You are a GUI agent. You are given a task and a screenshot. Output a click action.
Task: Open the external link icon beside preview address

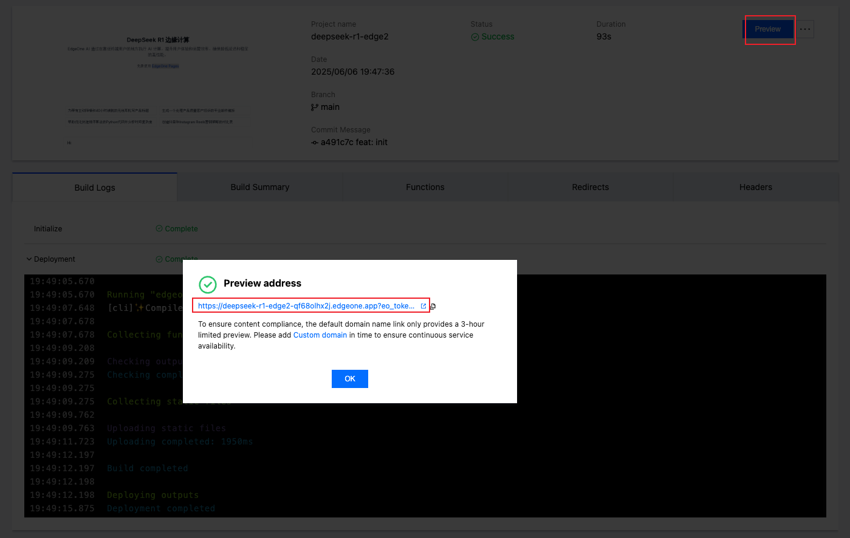click(x=423, y=306)
